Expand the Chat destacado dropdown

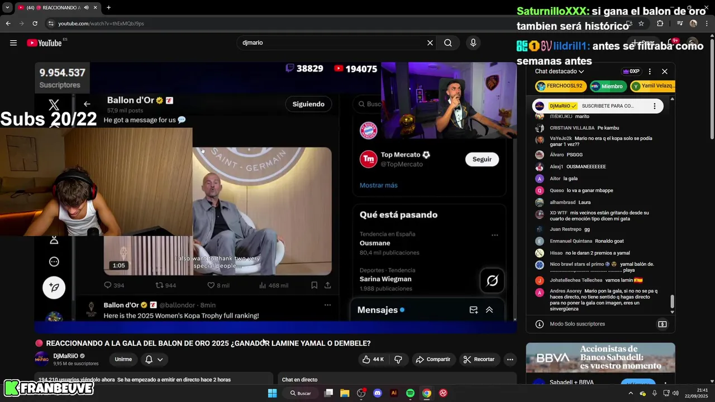point(559,71)
